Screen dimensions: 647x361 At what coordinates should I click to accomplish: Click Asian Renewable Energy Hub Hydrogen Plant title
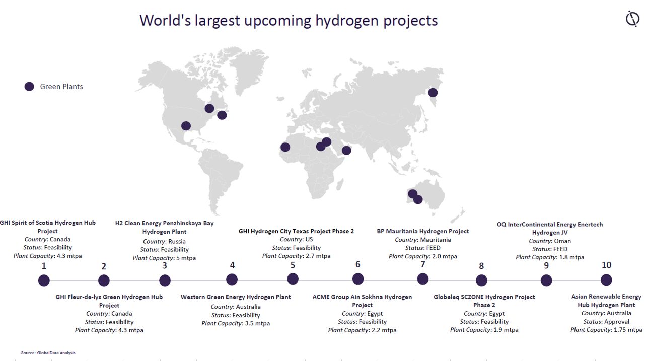pos(606,301)
